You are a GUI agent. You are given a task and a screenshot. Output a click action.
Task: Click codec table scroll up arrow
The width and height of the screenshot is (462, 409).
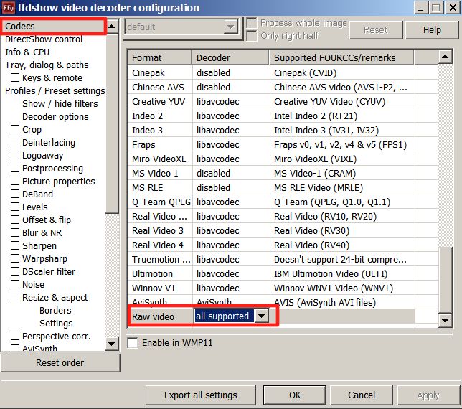445,57
